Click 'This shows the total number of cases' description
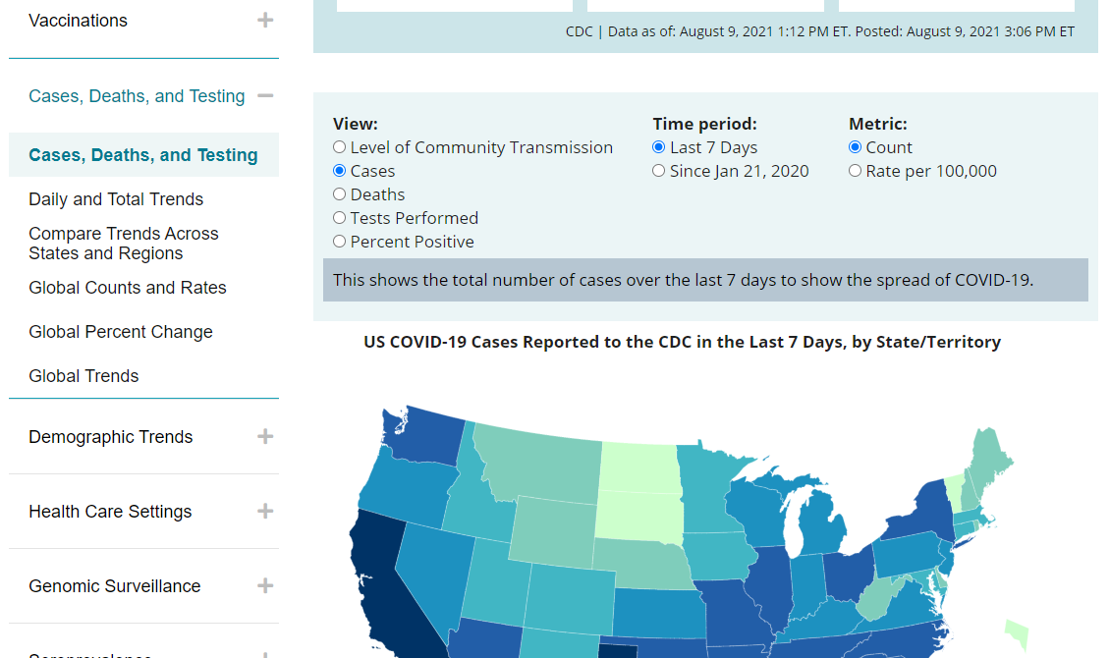 point(683,280)
